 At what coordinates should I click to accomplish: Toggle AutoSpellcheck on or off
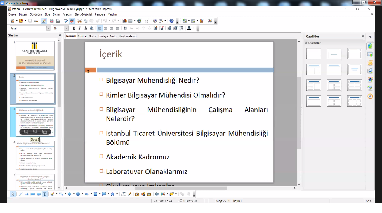[72, 21]
